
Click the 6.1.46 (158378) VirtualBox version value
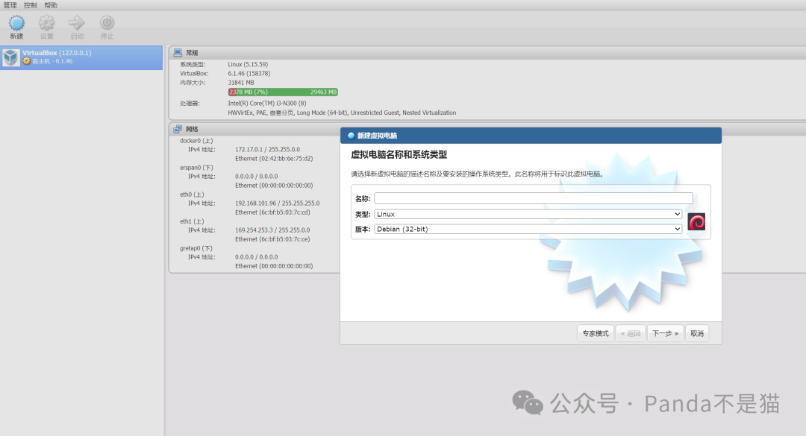coord(249,74)
